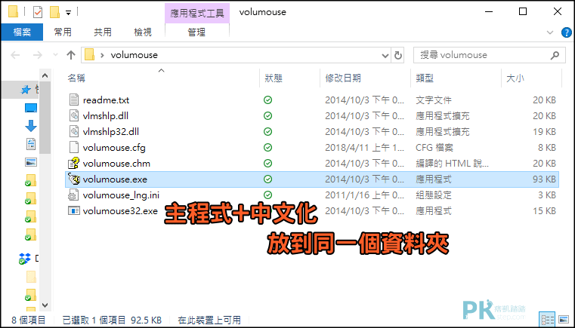The width and height of the screenshot is (575, 328).
Task: Click the 應用程式工具 contextual tab header
Action: pyautogui.click(x=197, y=13)
